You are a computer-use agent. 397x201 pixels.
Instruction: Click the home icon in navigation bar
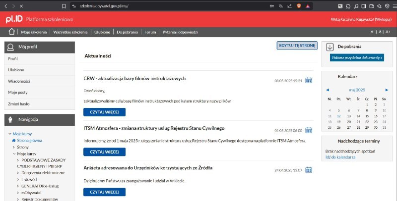pyautogui.click(x=11, y=32)
